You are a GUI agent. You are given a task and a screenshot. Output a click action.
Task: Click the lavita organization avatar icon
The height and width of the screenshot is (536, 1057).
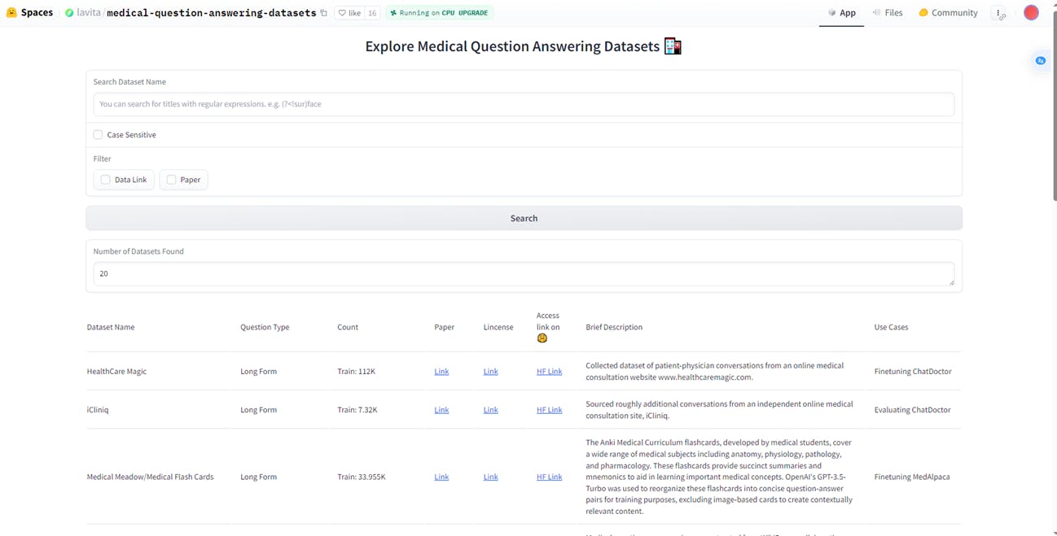tap(69, 13)
